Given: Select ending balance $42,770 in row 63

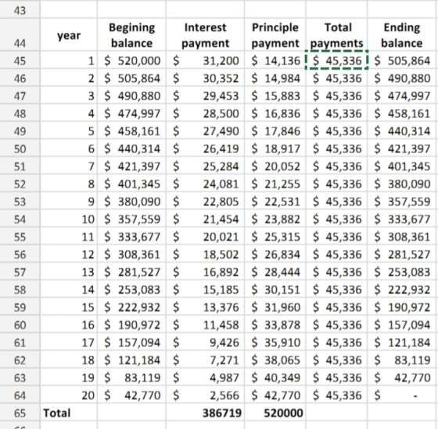Looking at the screenshot, I should [x=402, y=377].
